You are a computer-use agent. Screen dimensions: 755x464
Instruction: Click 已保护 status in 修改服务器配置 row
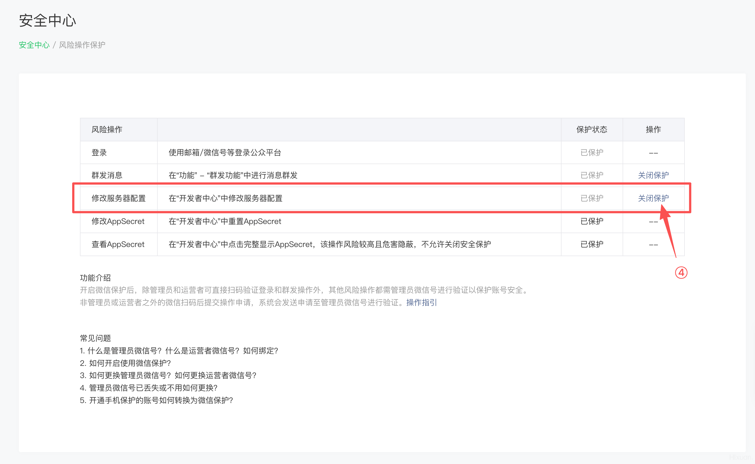tap(592, 198)
